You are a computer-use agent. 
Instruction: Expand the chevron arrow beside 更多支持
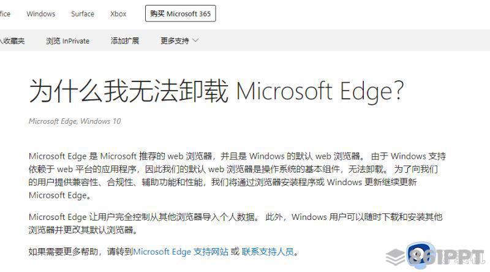point(195,40)
